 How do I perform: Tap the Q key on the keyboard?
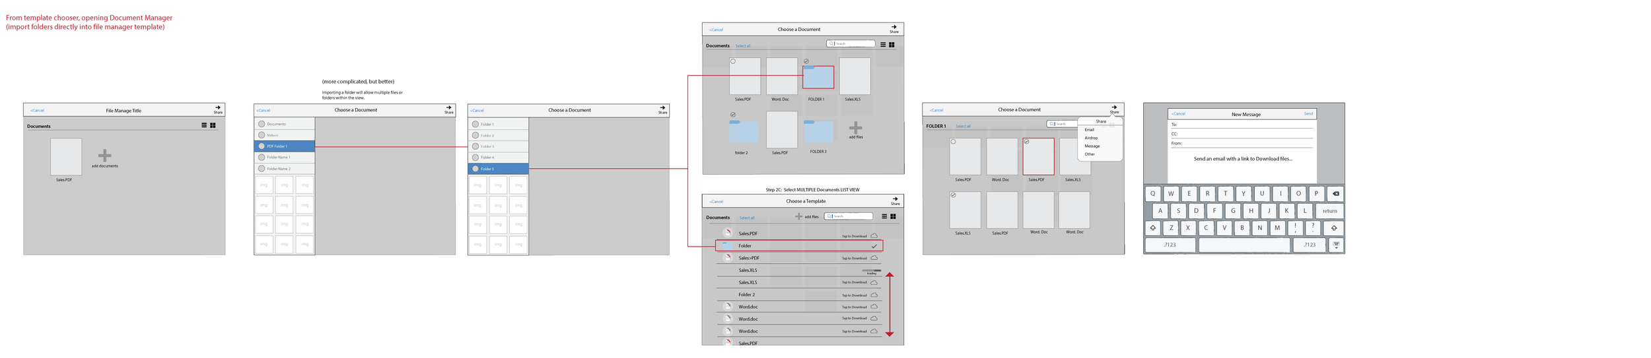click(1152, 194)
